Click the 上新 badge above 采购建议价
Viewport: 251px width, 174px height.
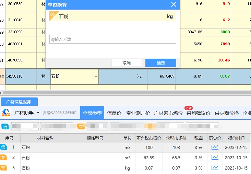pyautogui.click(x=189, y=108)
